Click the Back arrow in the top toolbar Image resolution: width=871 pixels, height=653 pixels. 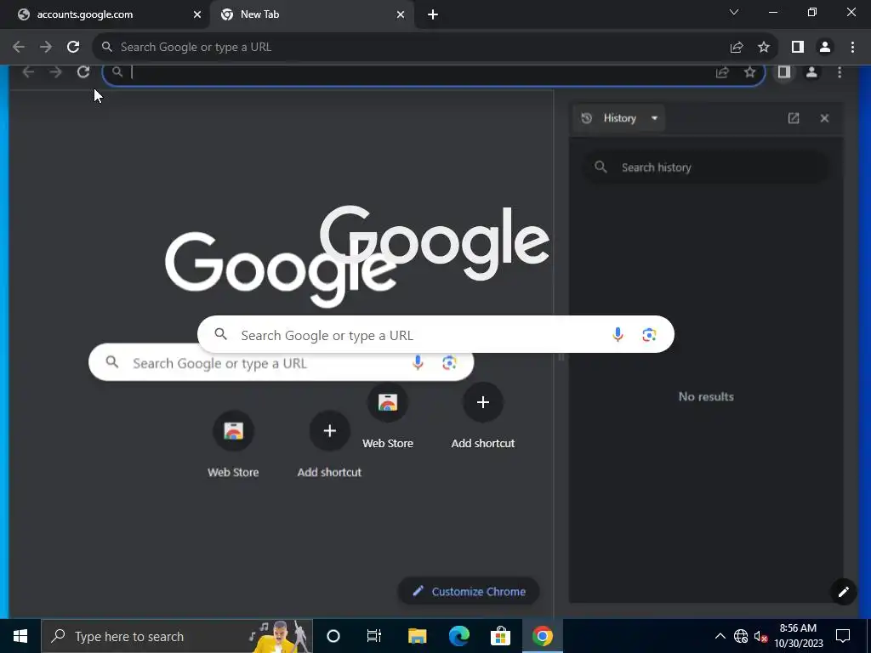pyautogui.click(x=19, y=48)
